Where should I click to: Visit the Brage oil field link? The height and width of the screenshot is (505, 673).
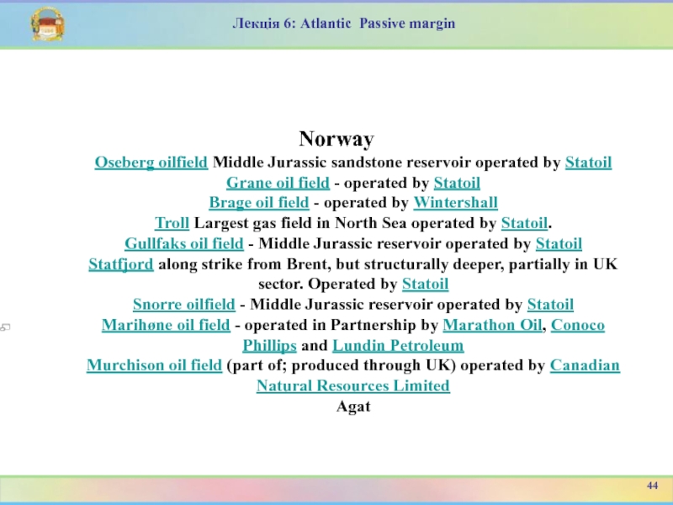tap(259, 203)
